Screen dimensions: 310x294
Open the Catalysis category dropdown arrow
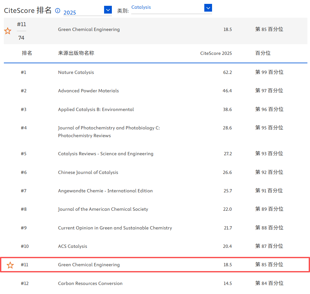[208, 8]
